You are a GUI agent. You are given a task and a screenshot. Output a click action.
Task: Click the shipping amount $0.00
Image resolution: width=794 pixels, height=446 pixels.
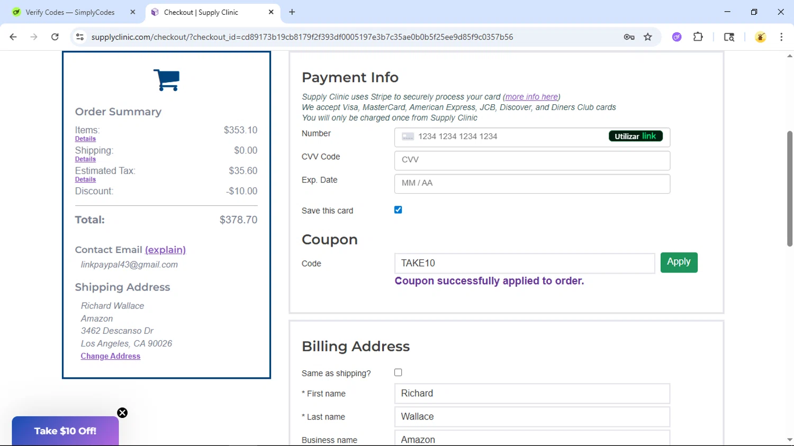246,150
